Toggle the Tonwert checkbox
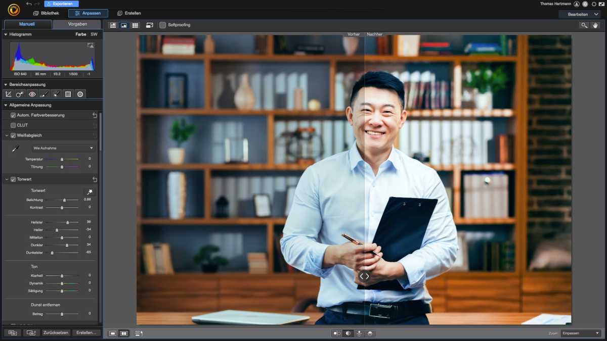The height and width of the screenshot is (341, 607). pyautogui.click(x=13, y=179)
